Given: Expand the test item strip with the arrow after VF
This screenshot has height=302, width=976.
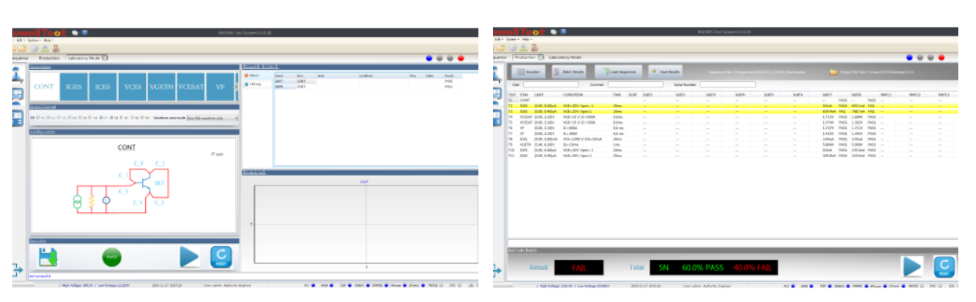Looking at the screenshot, I should 236,87.
